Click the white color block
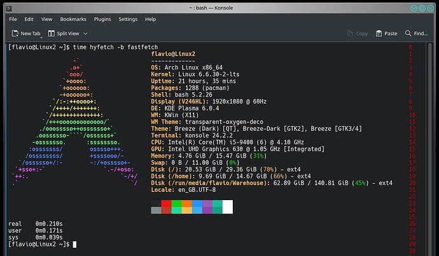 tap(228, 207)
